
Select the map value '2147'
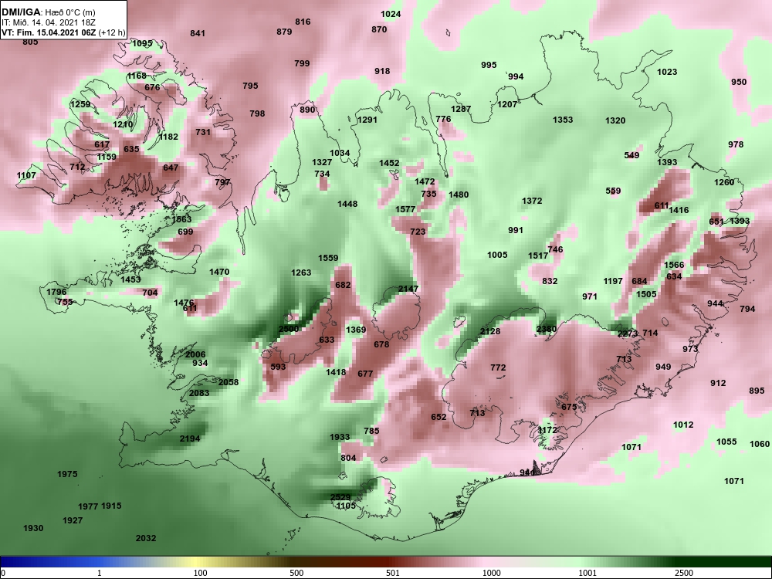point(408,289)
